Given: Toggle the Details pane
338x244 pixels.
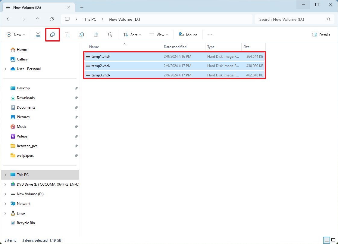Looking at the screenshot, I should pyautogui.click(x=321, y=35).
